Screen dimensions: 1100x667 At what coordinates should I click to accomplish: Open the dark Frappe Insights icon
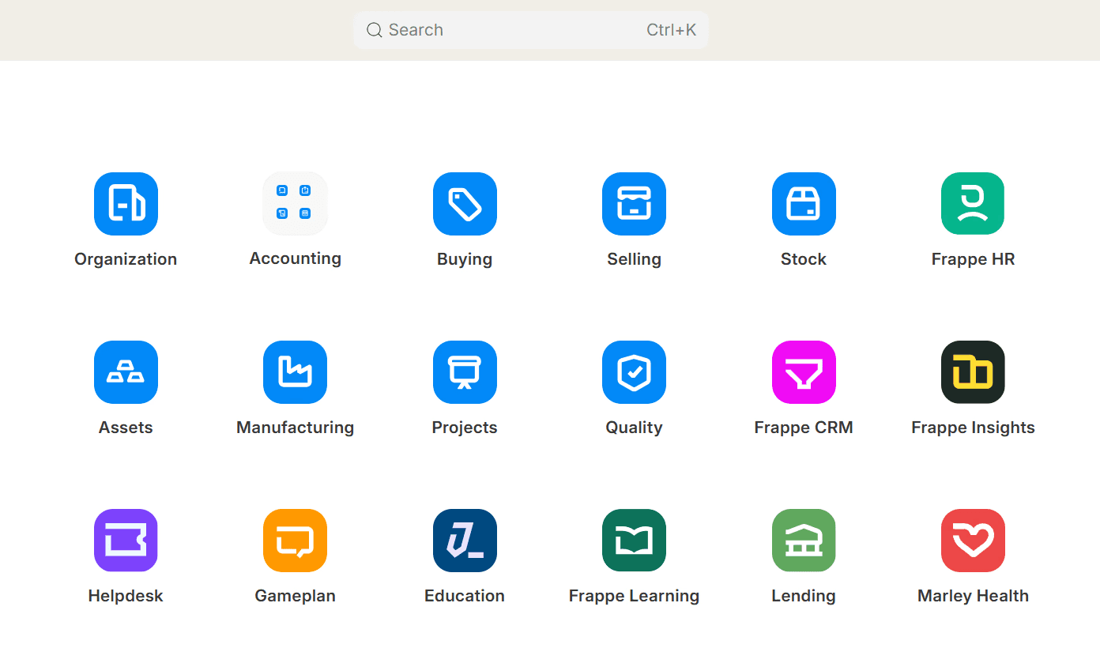click(973, 372)
